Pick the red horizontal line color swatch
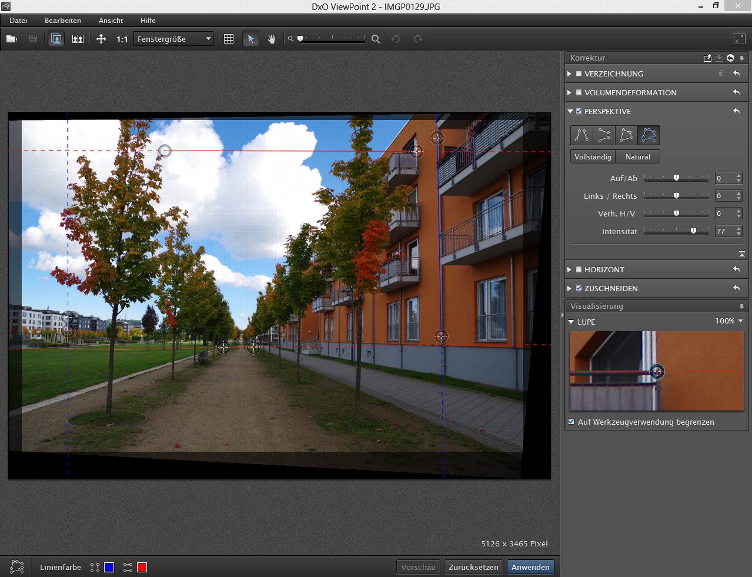The image size is (752, 577). coord(142,567)
